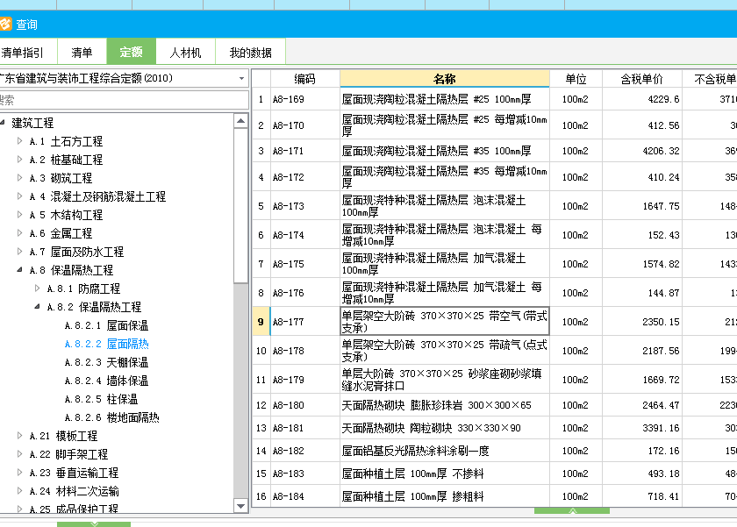Viewport: 737px width, 527px height.
Task: Click price cell 2350.15
Action: pos(641,322)
